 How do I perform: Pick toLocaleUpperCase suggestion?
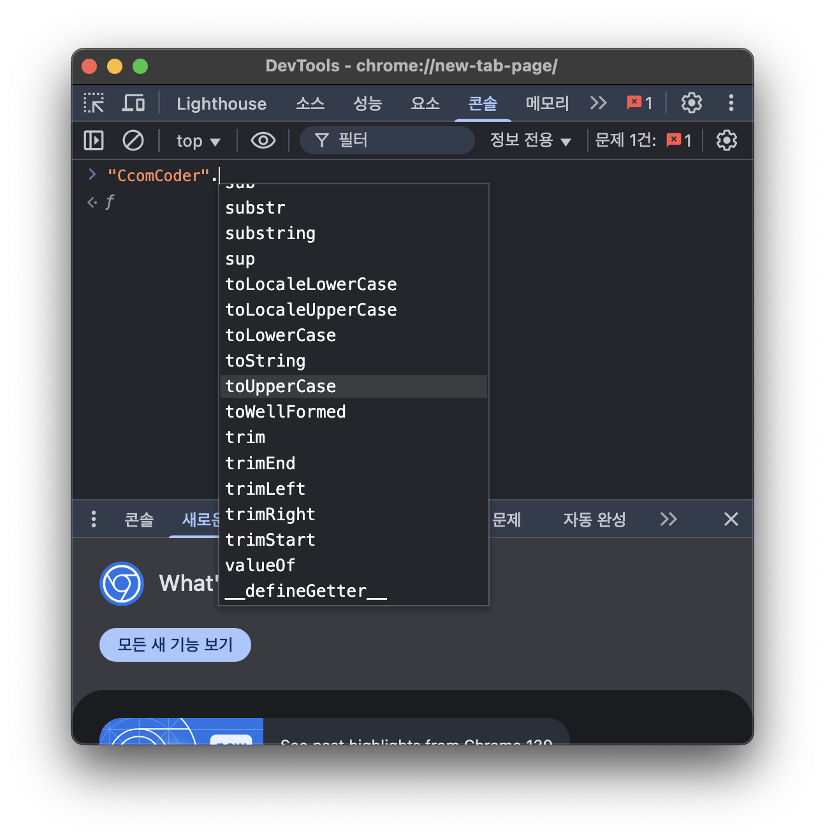(354, 310)
